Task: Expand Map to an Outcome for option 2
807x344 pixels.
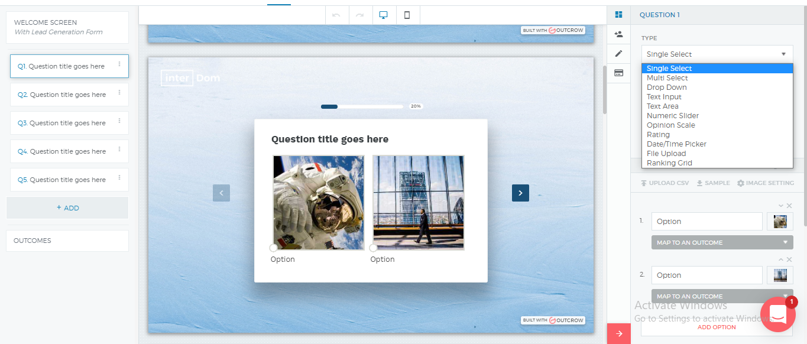Action: (x=722, y=296)
